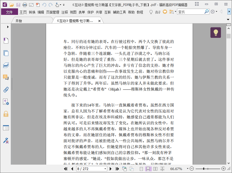
Task: Redo the last action
Action: point(51,5)
